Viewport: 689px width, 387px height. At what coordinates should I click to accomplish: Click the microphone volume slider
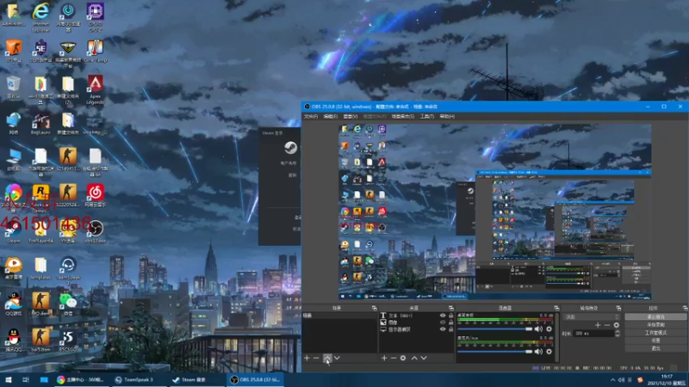(x=494, y=352)
